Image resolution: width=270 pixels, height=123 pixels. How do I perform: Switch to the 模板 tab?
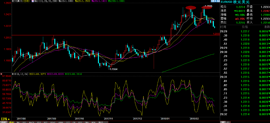(x=11, y=122)
